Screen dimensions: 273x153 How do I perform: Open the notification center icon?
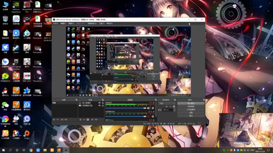click(x=268, y=150)
